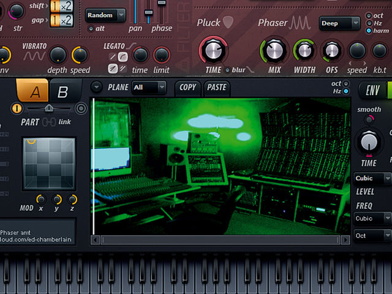Click the MOD x knob
Screen dimensions: 392x294
tap(41, 199)
